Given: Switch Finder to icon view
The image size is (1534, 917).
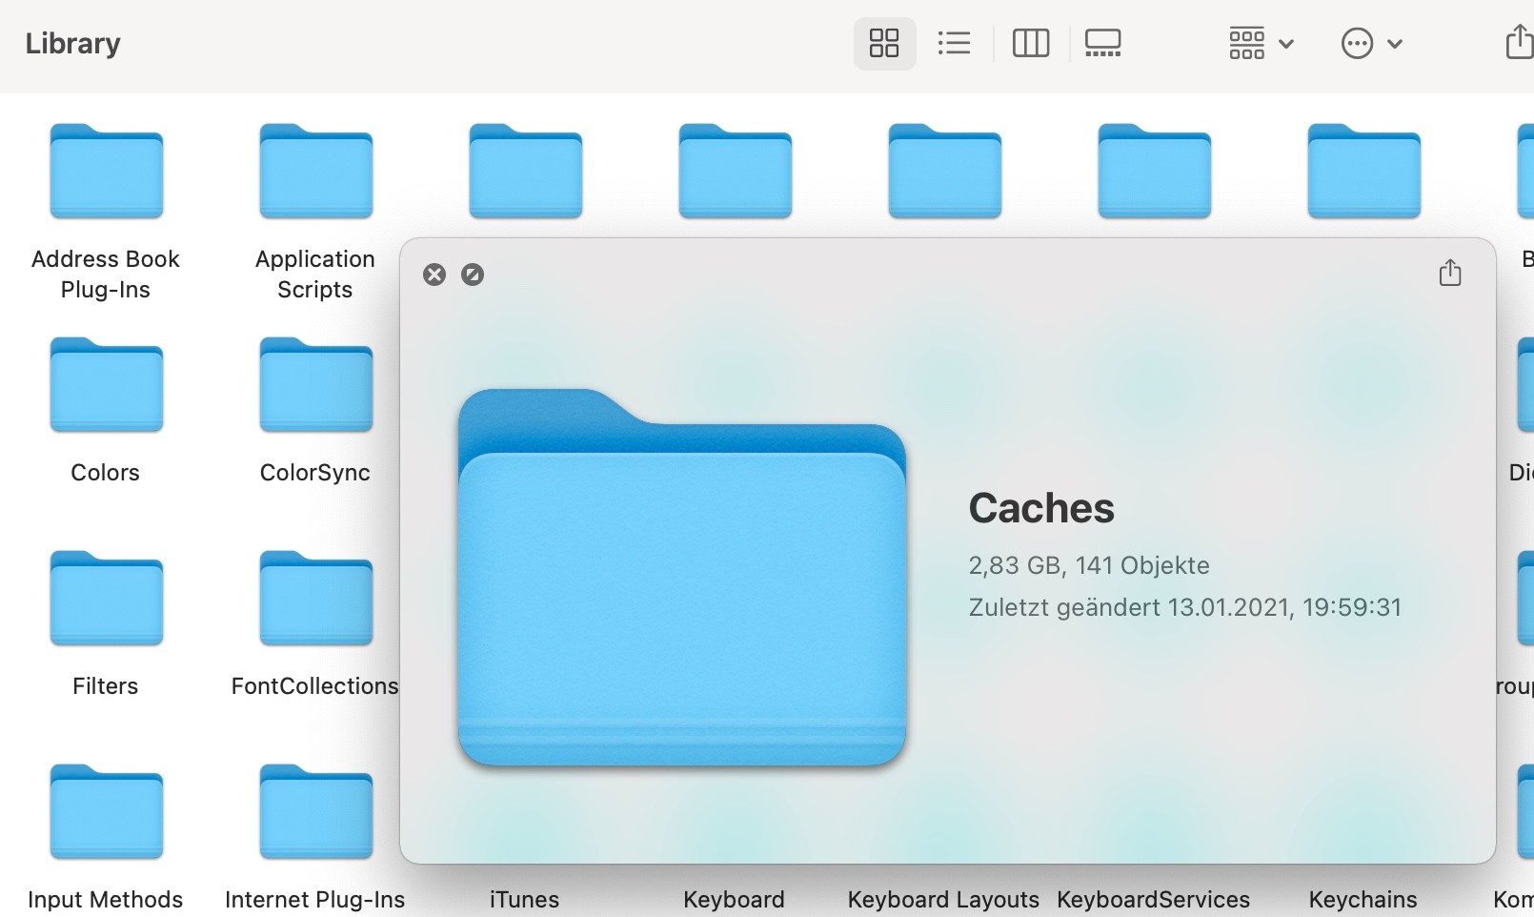Looking at the screenshot, I should pos(884,43).
